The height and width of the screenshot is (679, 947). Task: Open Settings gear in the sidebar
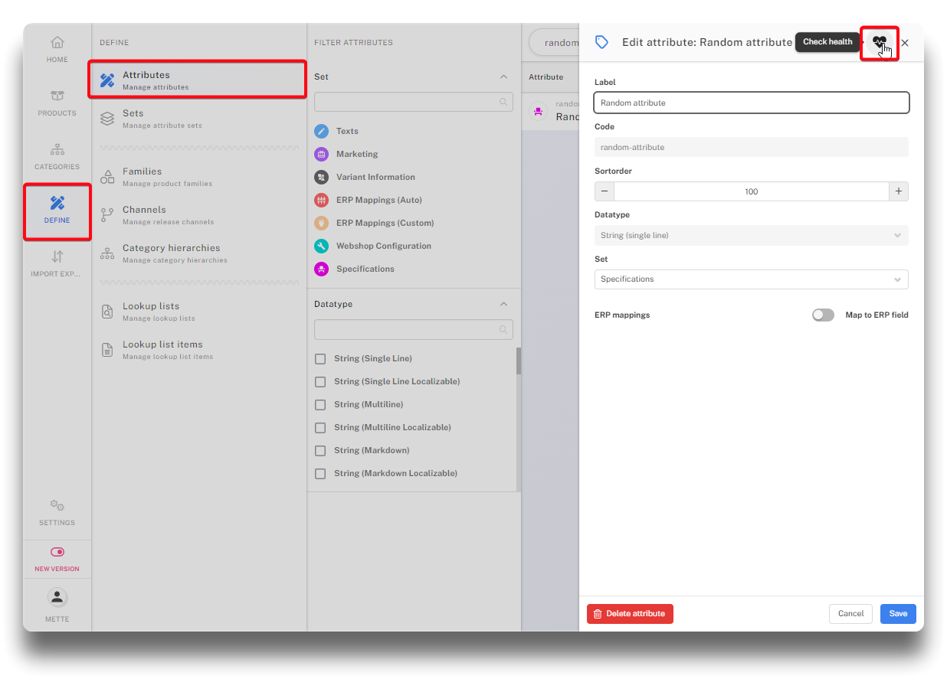tap(57, 512)
